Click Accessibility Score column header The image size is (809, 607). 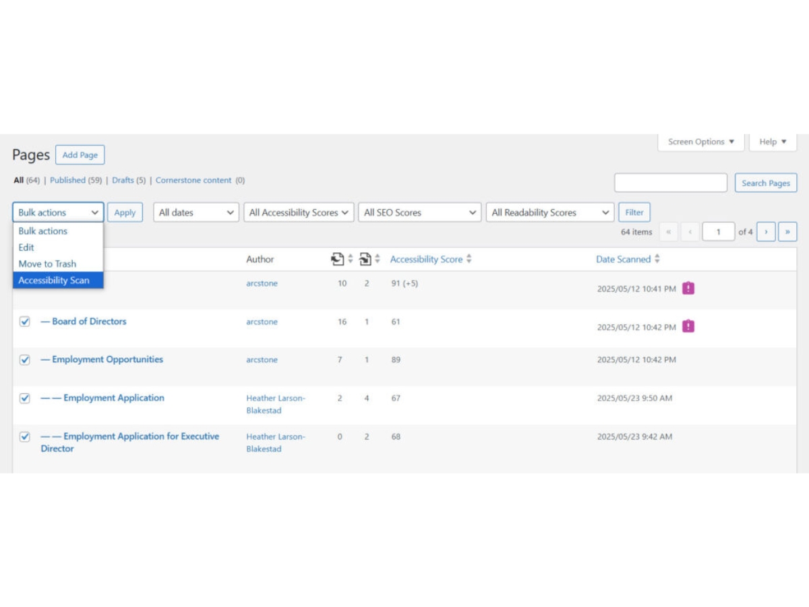[x=426, y=259]
